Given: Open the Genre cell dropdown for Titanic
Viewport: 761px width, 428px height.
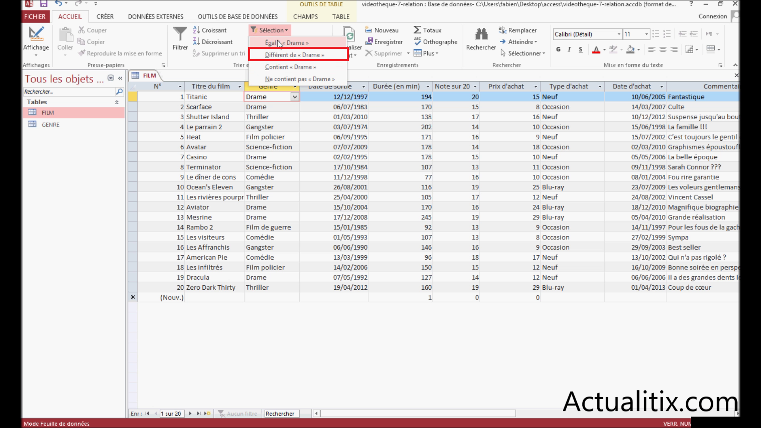Looking at the screenshot, I should click(x=294, y=97).
